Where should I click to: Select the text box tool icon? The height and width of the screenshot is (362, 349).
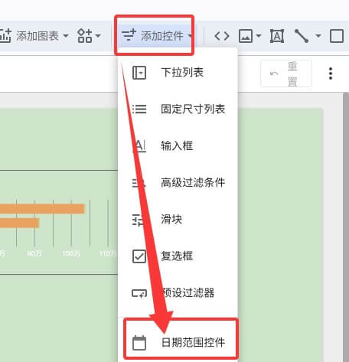tap(277, 36)
